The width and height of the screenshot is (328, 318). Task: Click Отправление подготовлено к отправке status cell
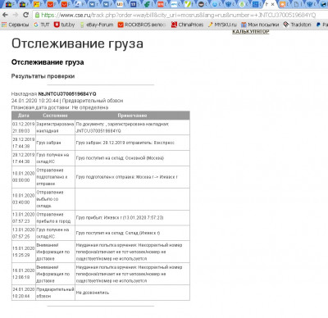click(55, 177)
